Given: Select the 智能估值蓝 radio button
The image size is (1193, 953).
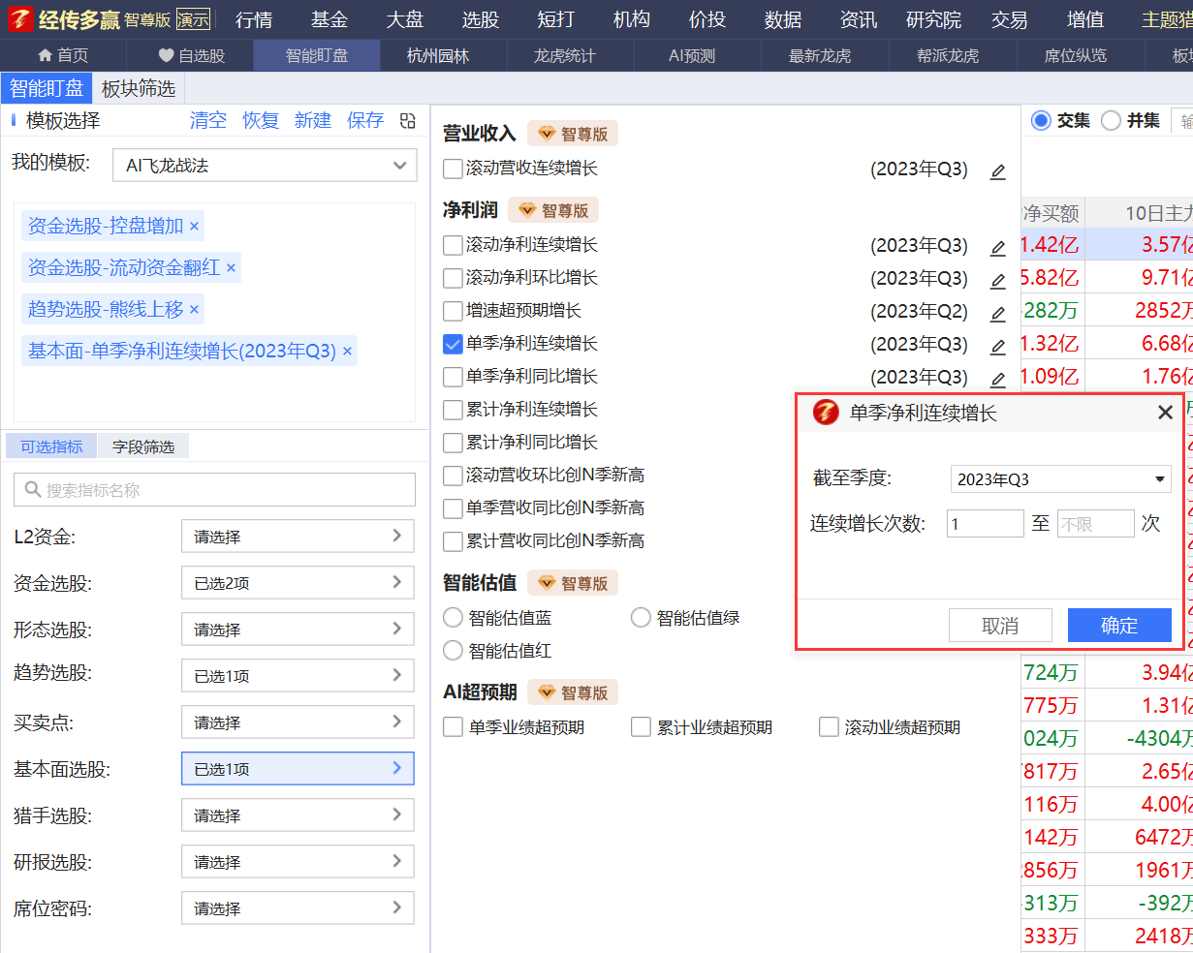Looking at the screenshot, I should [453, 618].
